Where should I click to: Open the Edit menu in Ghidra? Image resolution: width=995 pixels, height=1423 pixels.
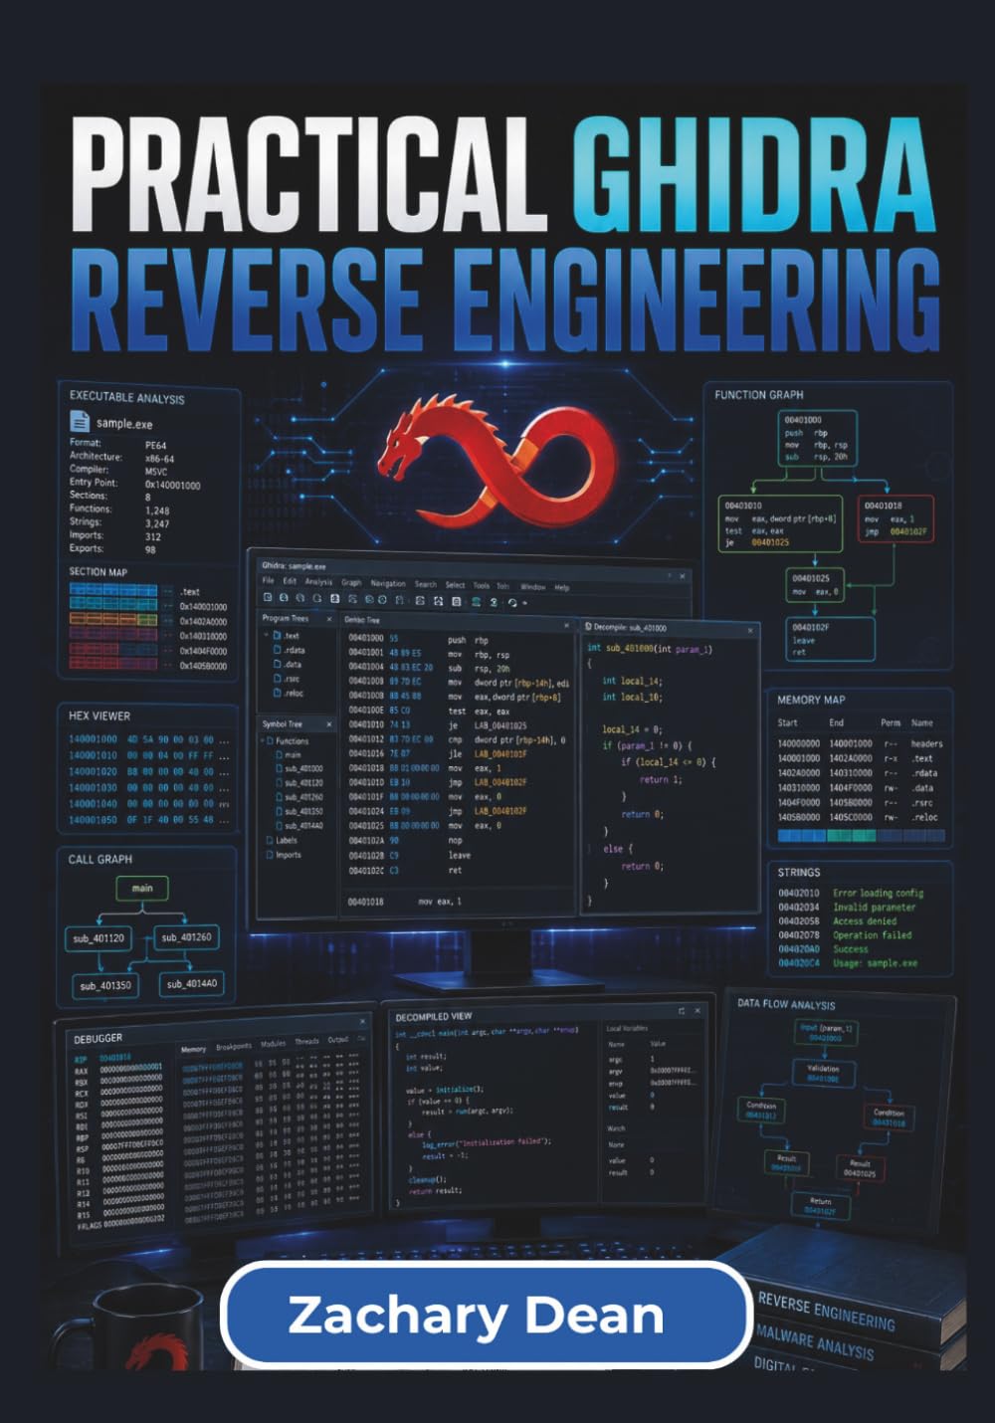coord(290,581)
